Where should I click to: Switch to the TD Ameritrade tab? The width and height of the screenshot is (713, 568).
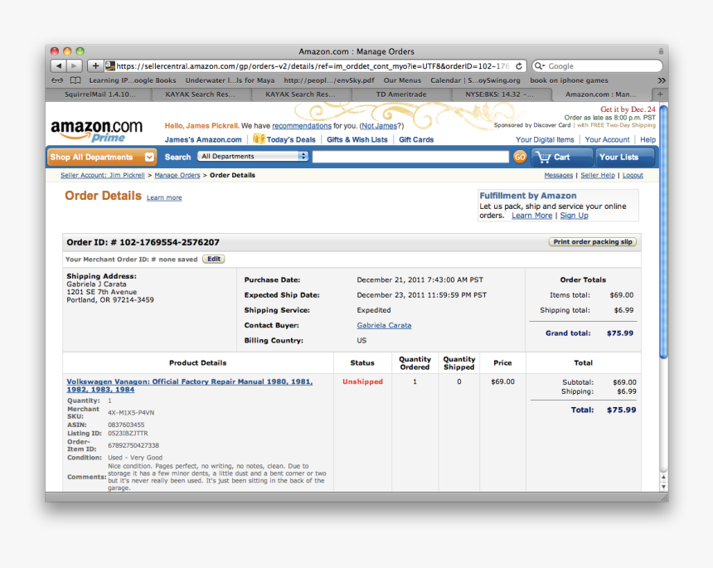click(401, 95)
